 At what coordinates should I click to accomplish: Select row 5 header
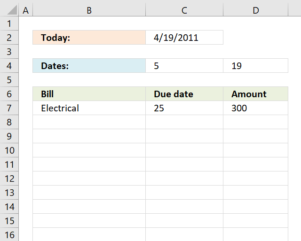pos(9,80)
